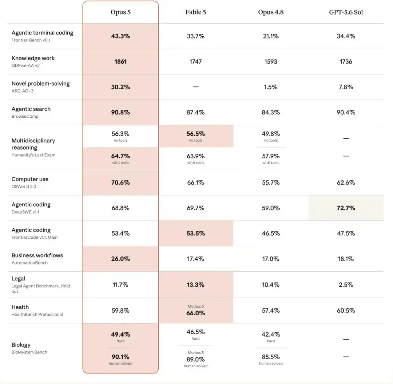Select the 90.1% human solved score
The height and width of the screenshot is (384, 393).
coord(120,359)
